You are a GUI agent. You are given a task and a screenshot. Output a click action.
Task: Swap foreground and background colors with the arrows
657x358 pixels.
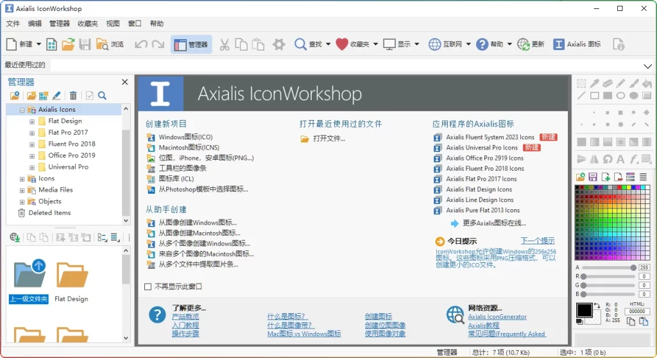(x=597, y=305)
